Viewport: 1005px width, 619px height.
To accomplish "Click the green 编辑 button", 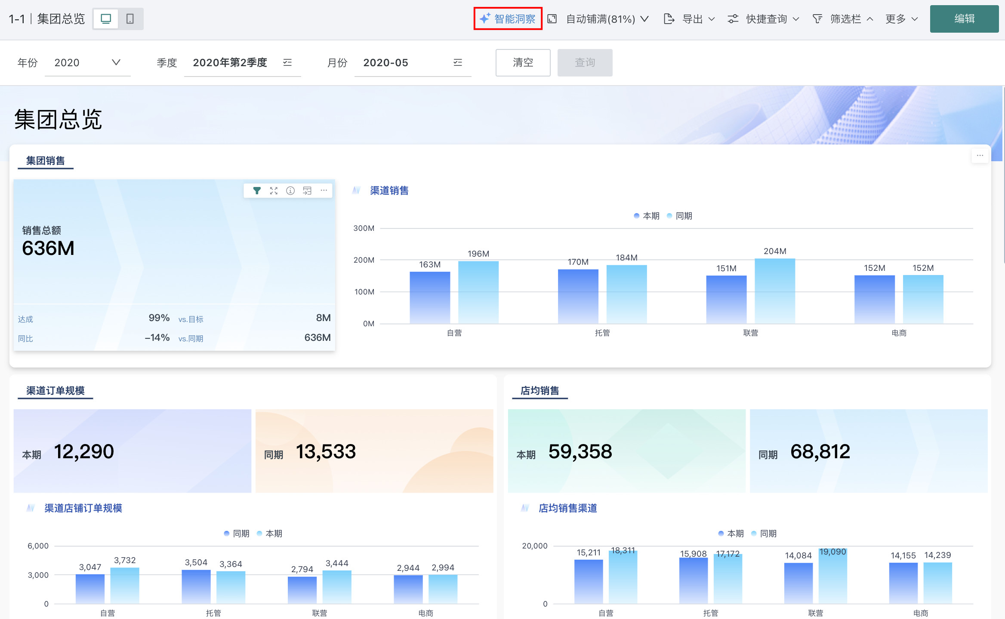I will pyautogui.click(x=964, y=19).
